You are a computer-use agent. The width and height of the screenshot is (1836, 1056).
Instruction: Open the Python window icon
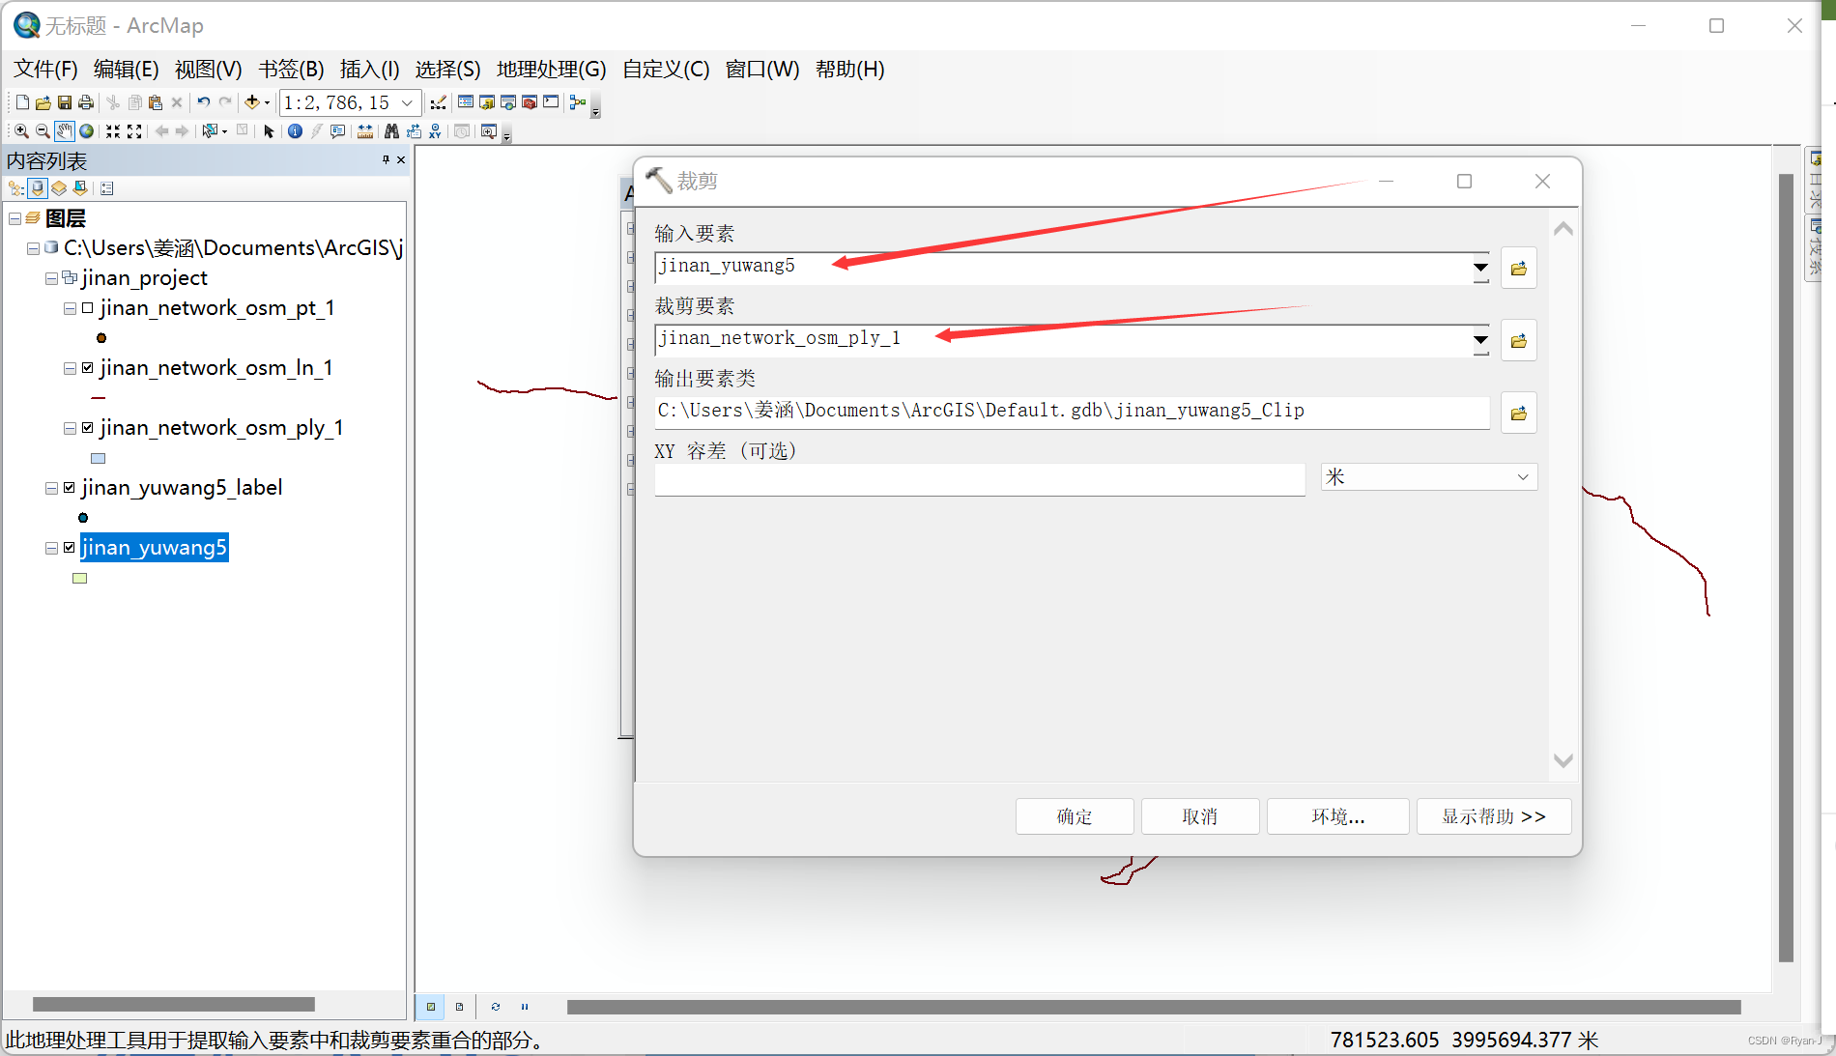(x=551, y=101)
